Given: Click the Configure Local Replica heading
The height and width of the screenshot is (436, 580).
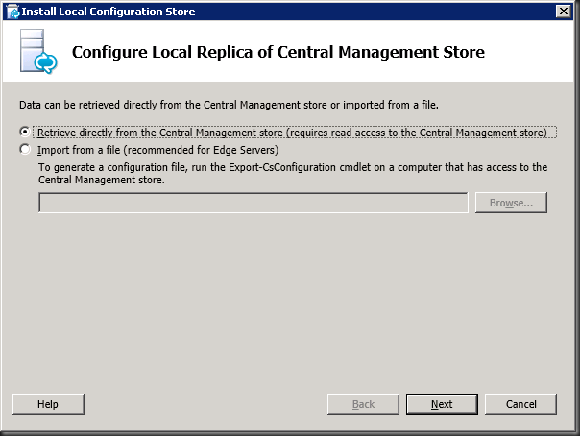Looking at the screenshot, I should [278, 52].
